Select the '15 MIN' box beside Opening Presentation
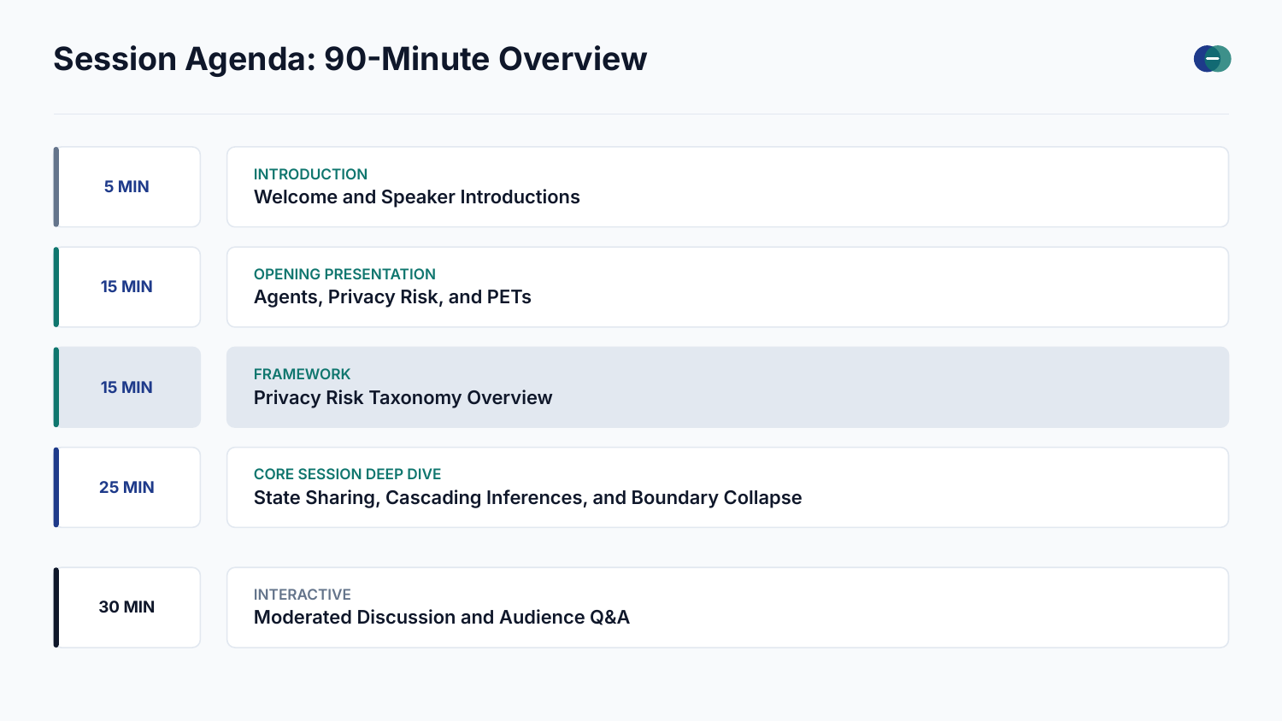 click(127, 287)
